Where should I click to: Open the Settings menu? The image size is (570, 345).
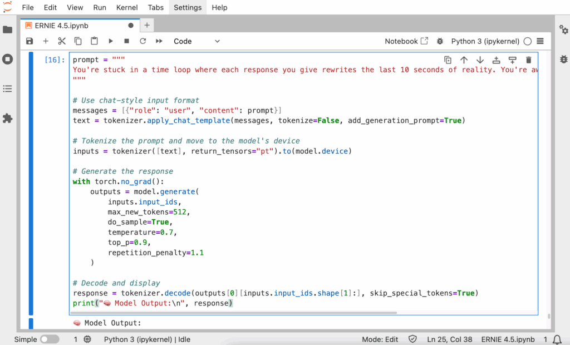pyautogui.click(x=188, y=7)
